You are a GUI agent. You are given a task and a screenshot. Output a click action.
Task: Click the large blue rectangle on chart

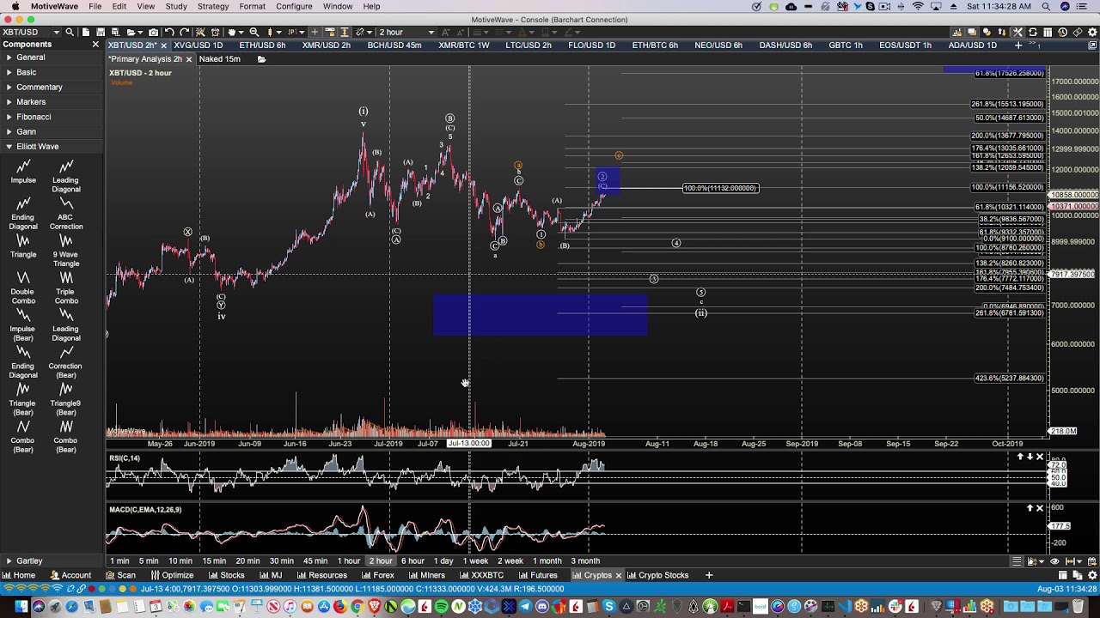[540, 315]
